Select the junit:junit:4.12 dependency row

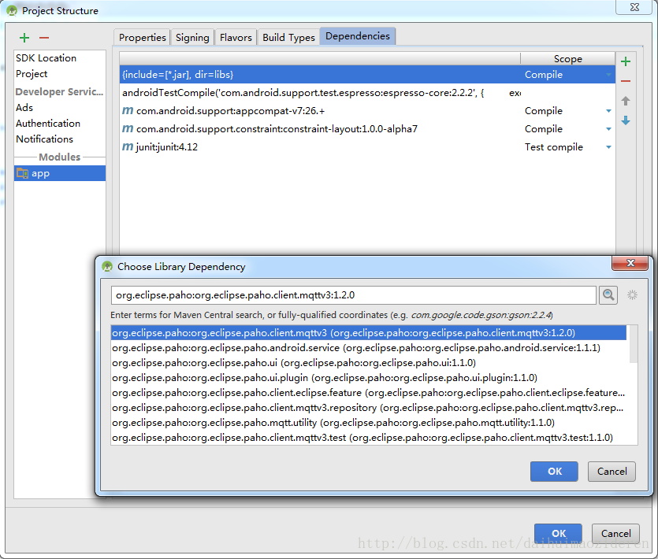click(367, 146)
